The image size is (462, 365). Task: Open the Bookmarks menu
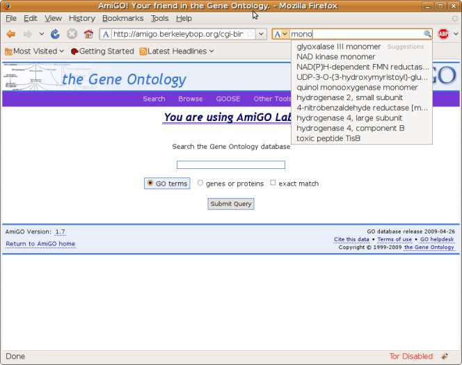(x=123, y=18)
